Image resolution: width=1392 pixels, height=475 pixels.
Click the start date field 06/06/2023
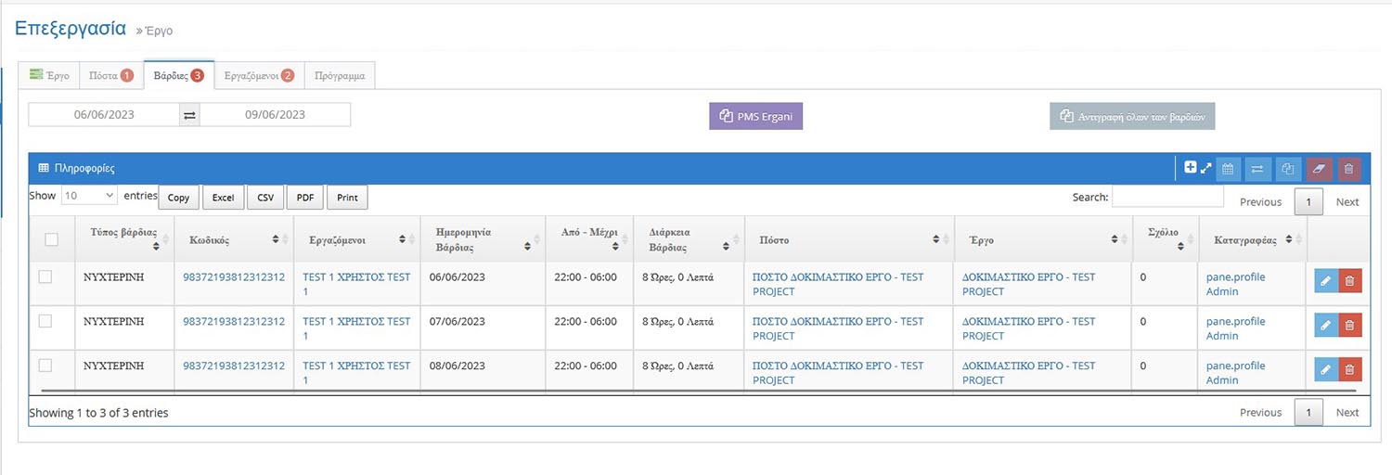pos(103,115)
